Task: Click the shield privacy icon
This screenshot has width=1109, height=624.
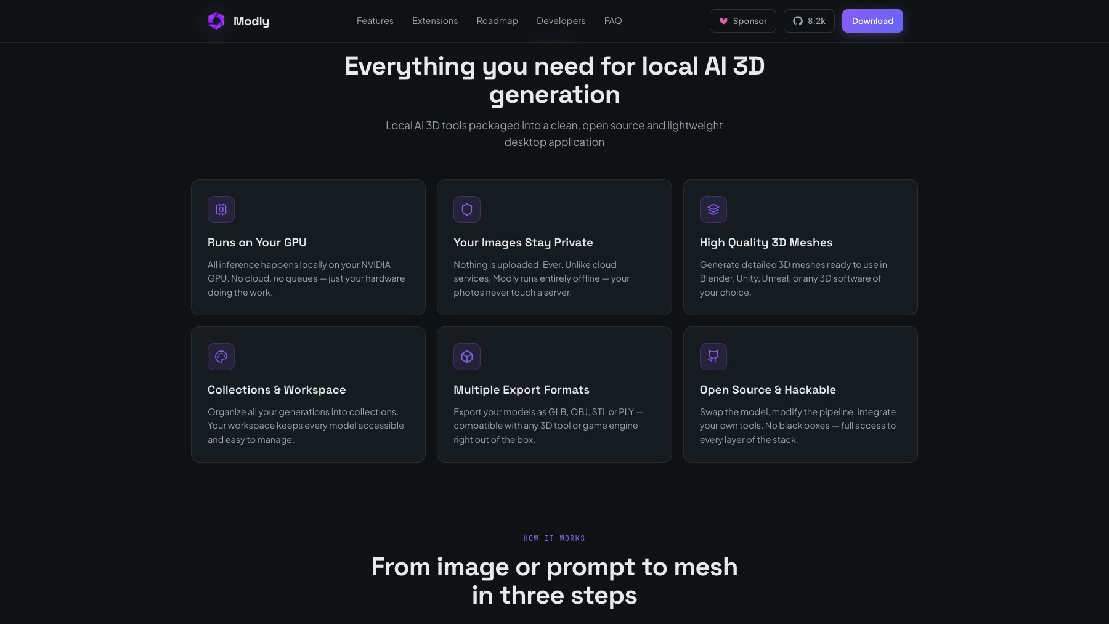Action: (x=467, y=209)
